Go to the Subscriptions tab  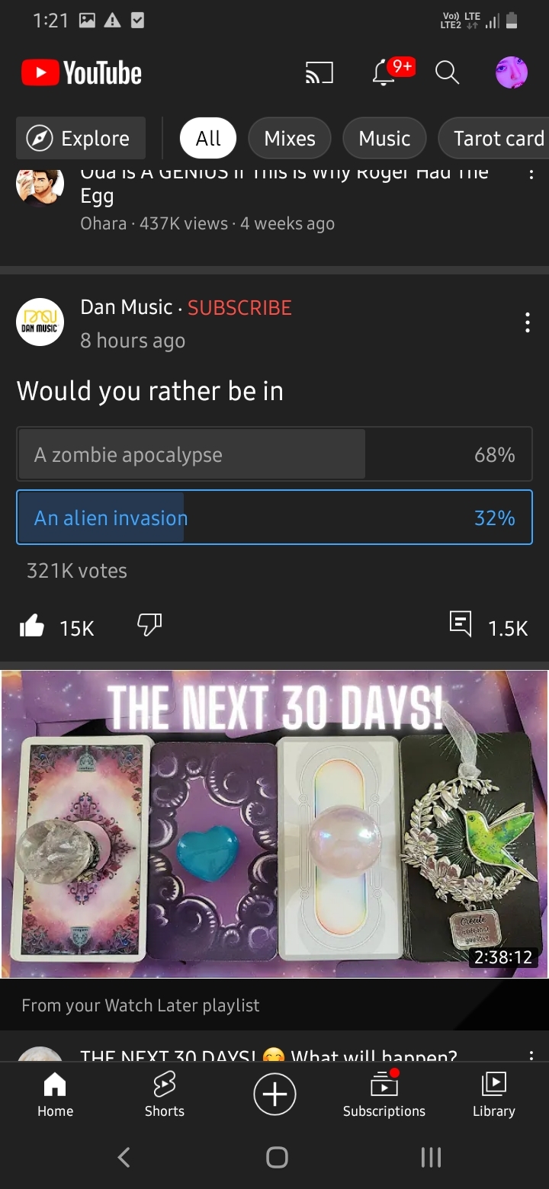(x=384, y=1094)
